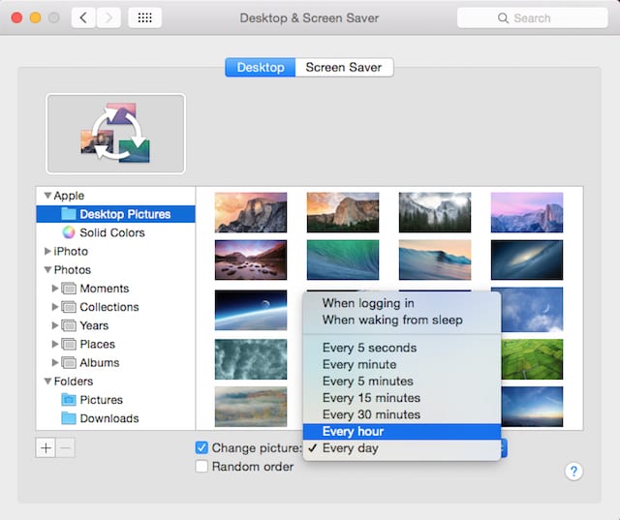Screen dimensions: 620x520
Task: Collapse the Apple section triangle
Action: [x=46, y=196]
